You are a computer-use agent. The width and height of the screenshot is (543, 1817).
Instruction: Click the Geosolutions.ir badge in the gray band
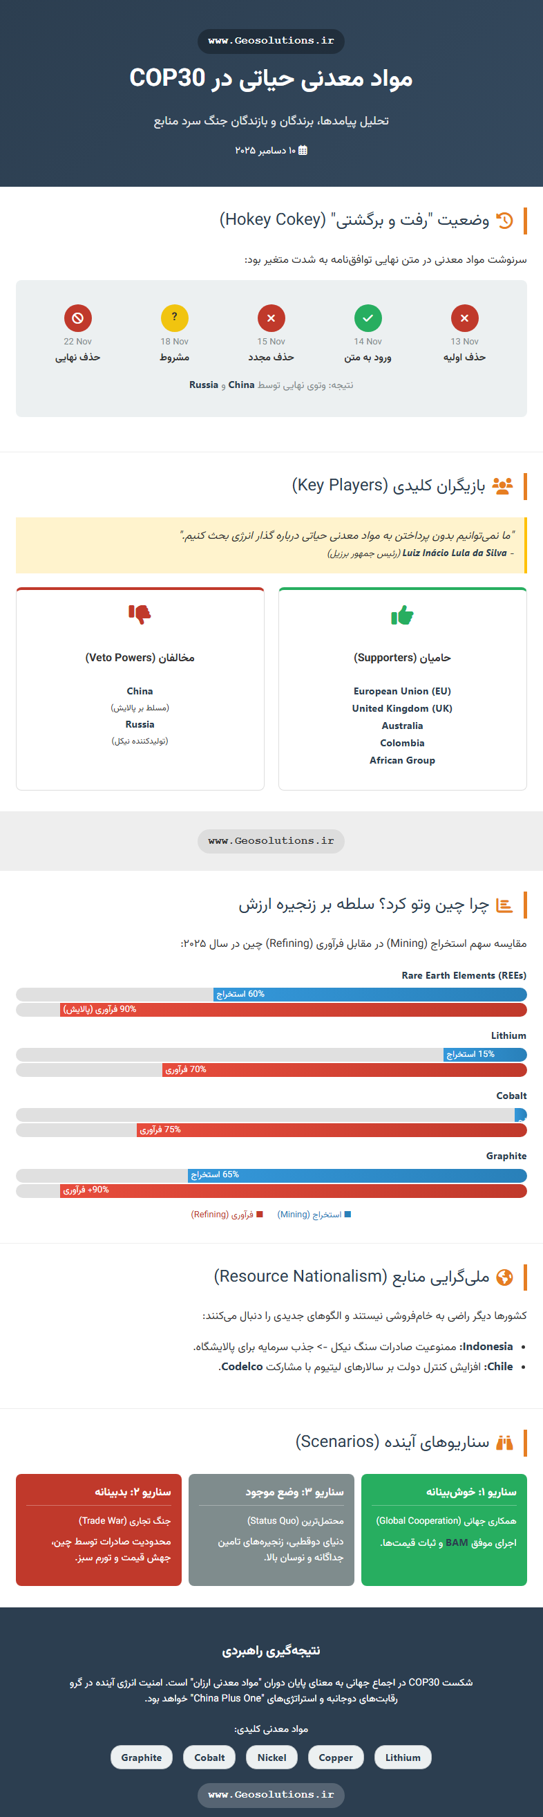271,841
